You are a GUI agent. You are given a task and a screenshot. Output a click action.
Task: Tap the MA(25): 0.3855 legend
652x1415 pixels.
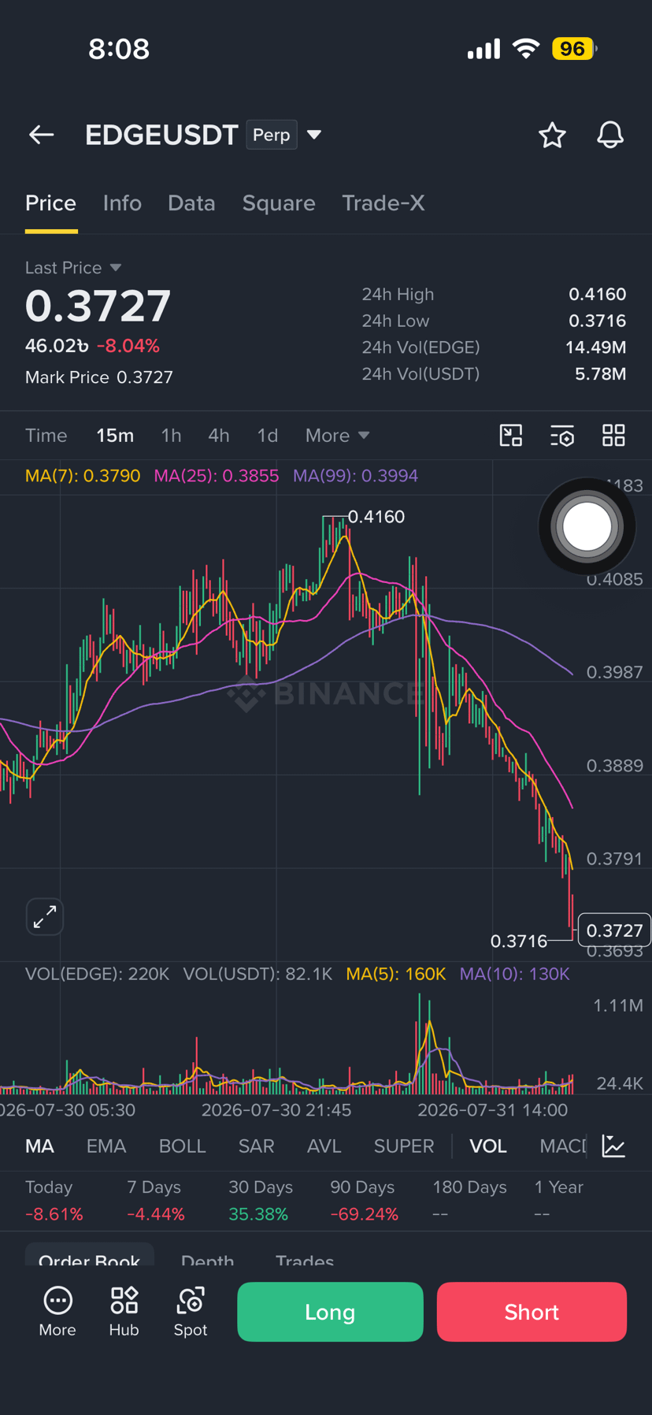(217, 476)
